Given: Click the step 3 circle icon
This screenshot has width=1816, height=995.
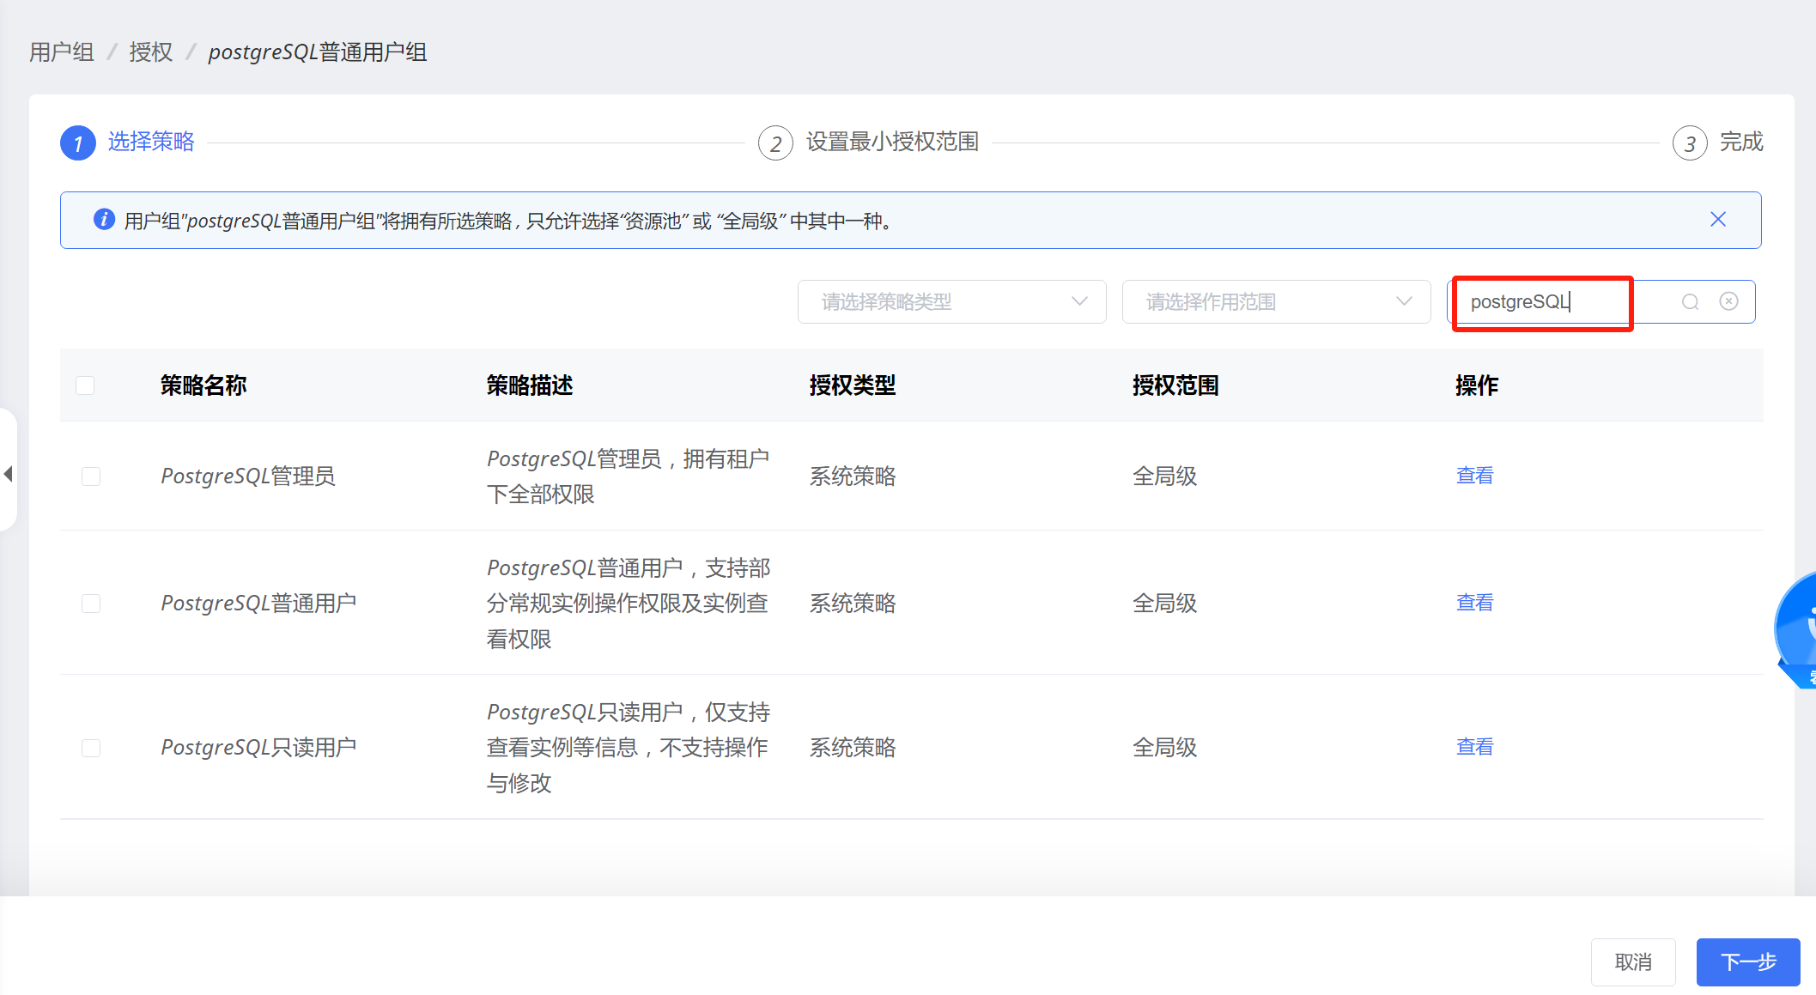Looking at the screenshot, I should (1690, 143).
